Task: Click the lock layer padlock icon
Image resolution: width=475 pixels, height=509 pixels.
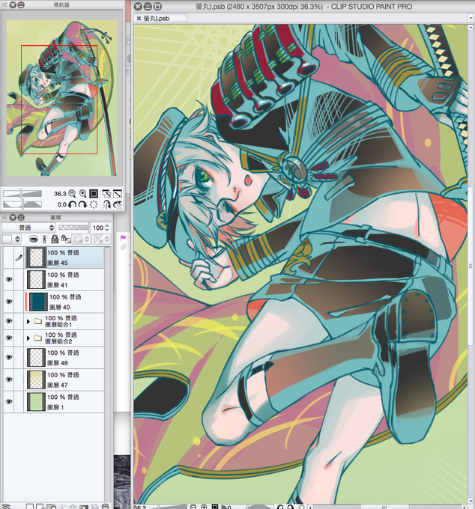Action: [x=55, y=240]
